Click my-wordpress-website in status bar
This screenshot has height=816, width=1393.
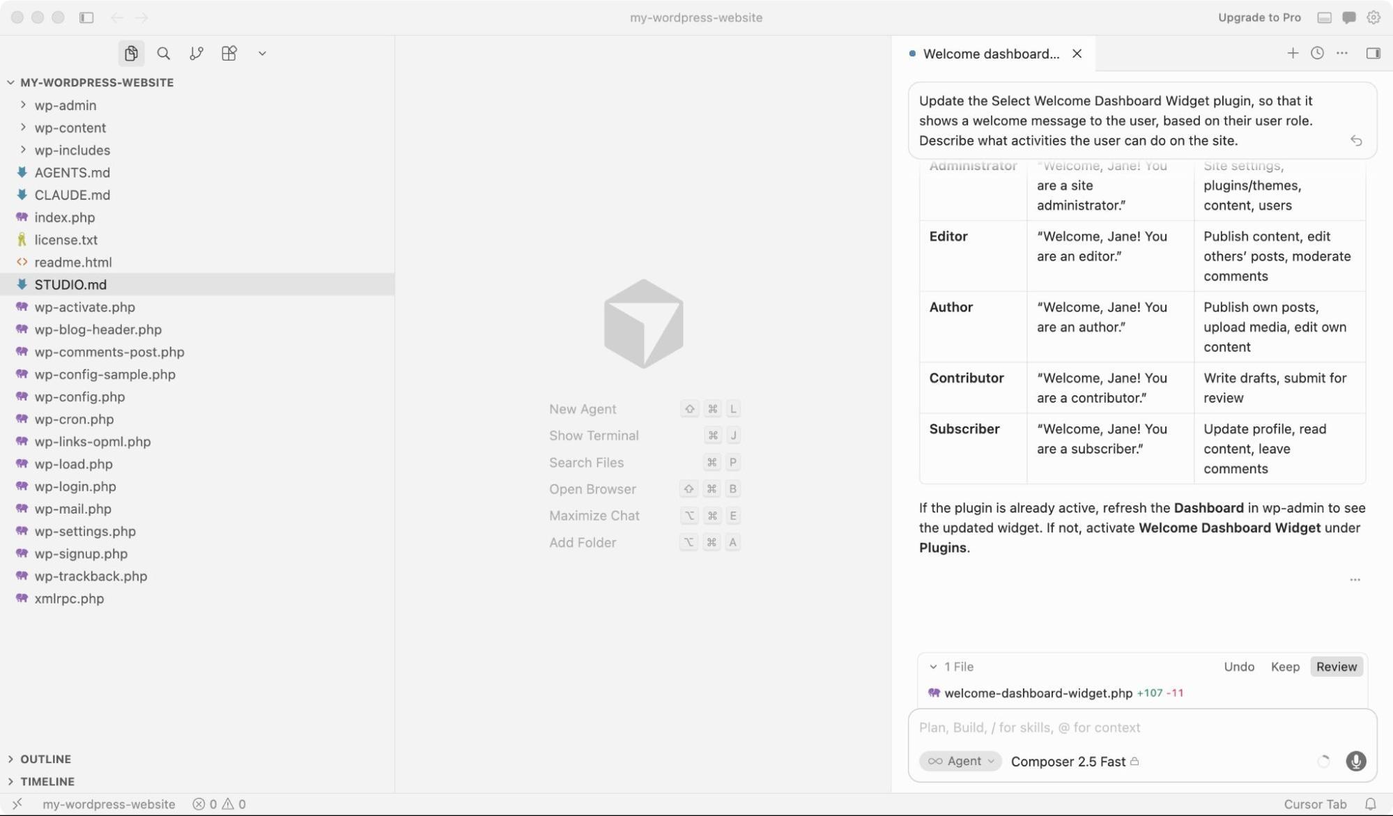pos(109,804)
